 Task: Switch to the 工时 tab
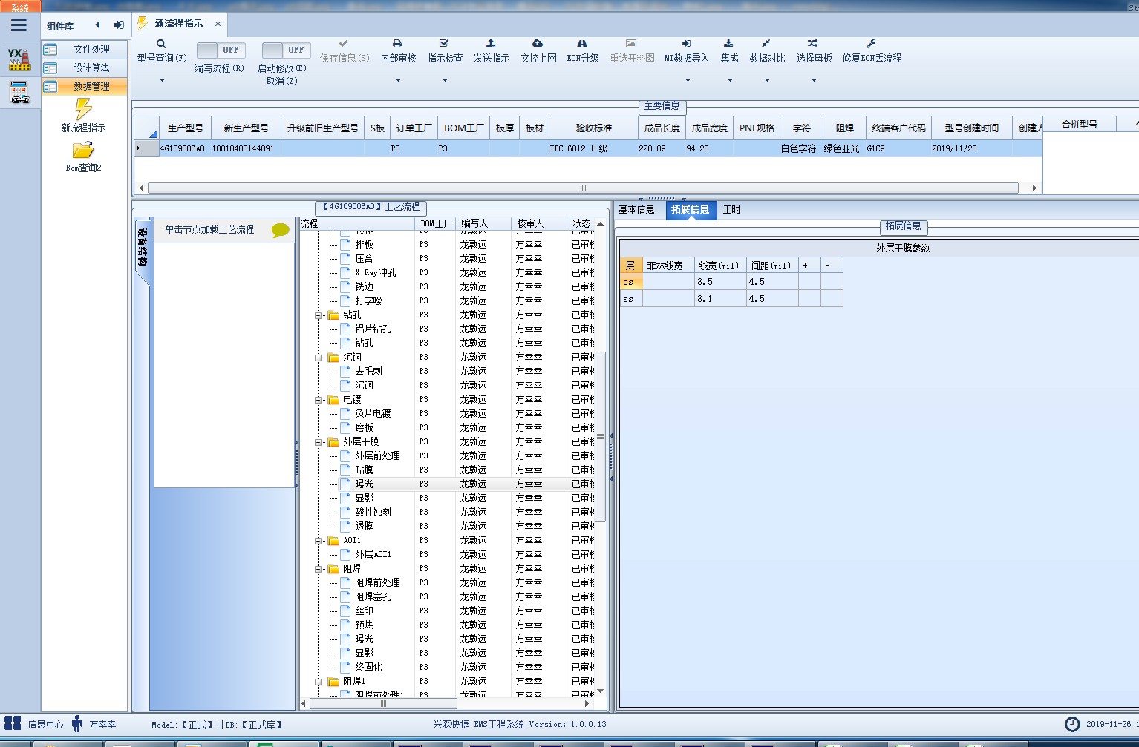(731, 209)
